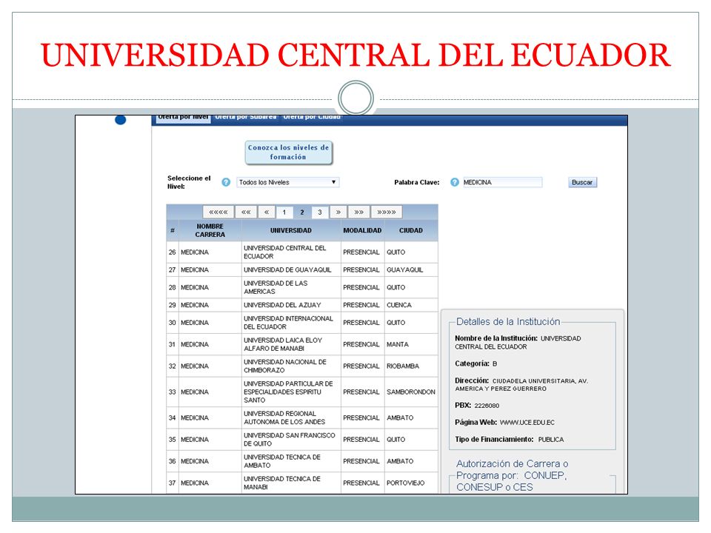The width and height of the screenshot is (711, 533).
Task: Click the Categoría value B
Action: coord(495,364)
